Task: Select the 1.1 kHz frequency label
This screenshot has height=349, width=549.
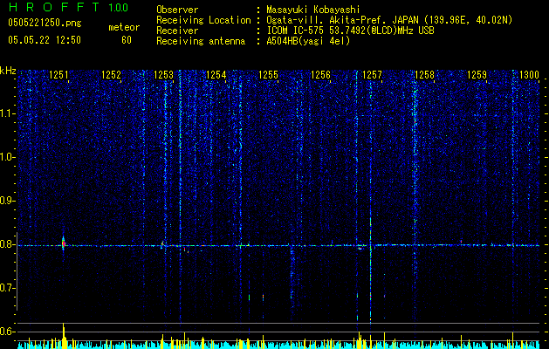Action: coord(7,113)
